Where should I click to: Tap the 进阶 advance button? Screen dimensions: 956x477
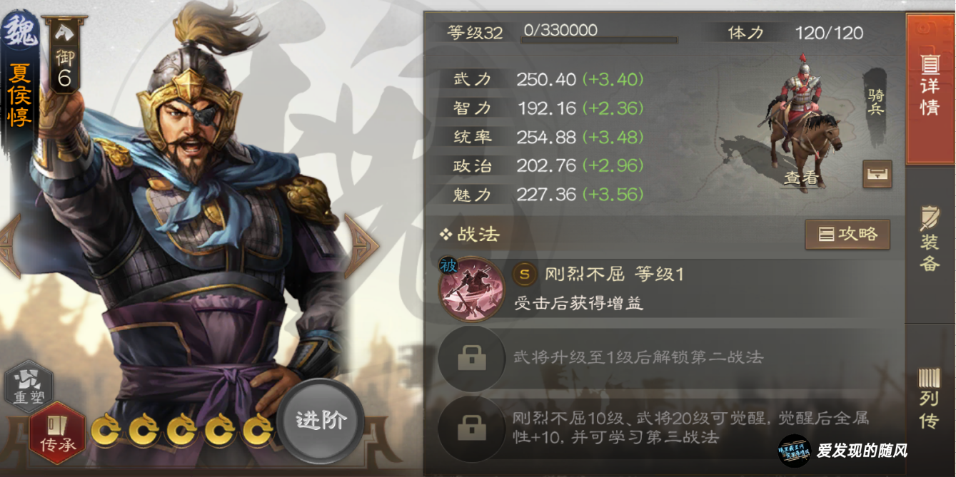coord(321,421)
